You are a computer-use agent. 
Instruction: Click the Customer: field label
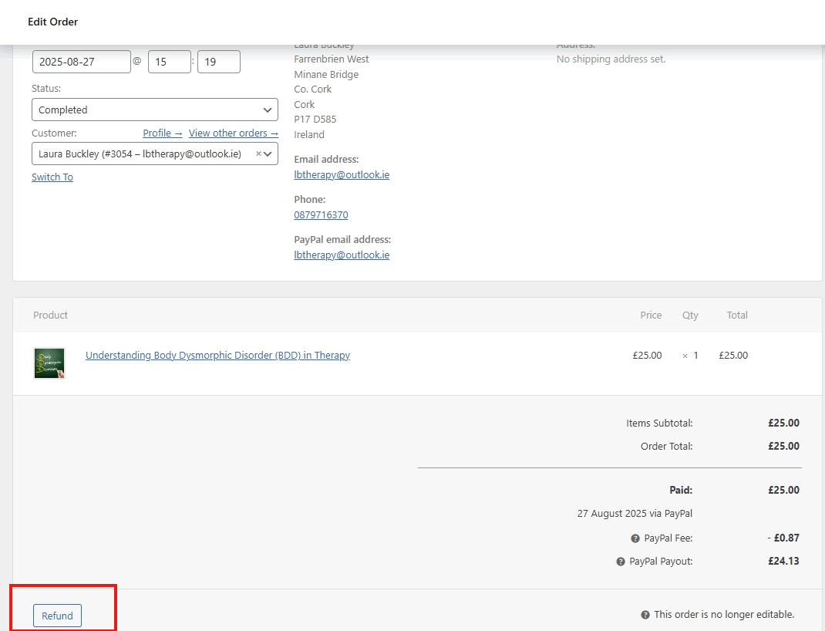click(x=54, y=133)
